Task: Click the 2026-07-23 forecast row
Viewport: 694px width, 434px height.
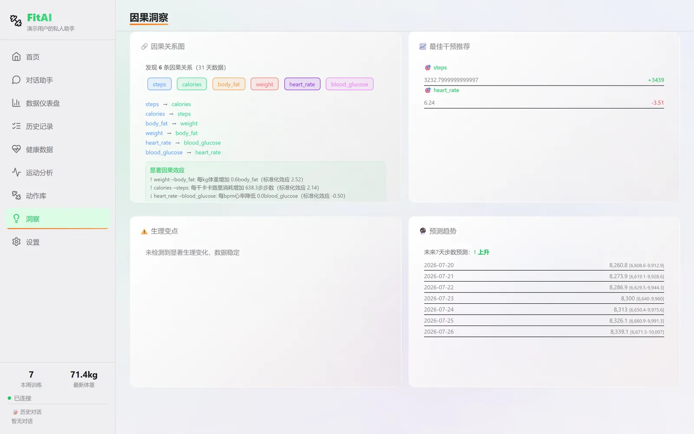Action: point(544,298)
